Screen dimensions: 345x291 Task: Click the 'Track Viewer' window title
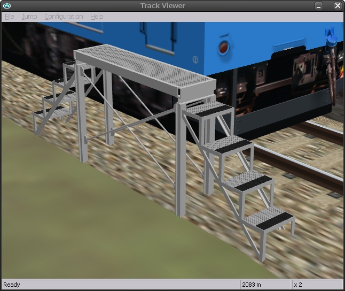[x=163, y=6]
